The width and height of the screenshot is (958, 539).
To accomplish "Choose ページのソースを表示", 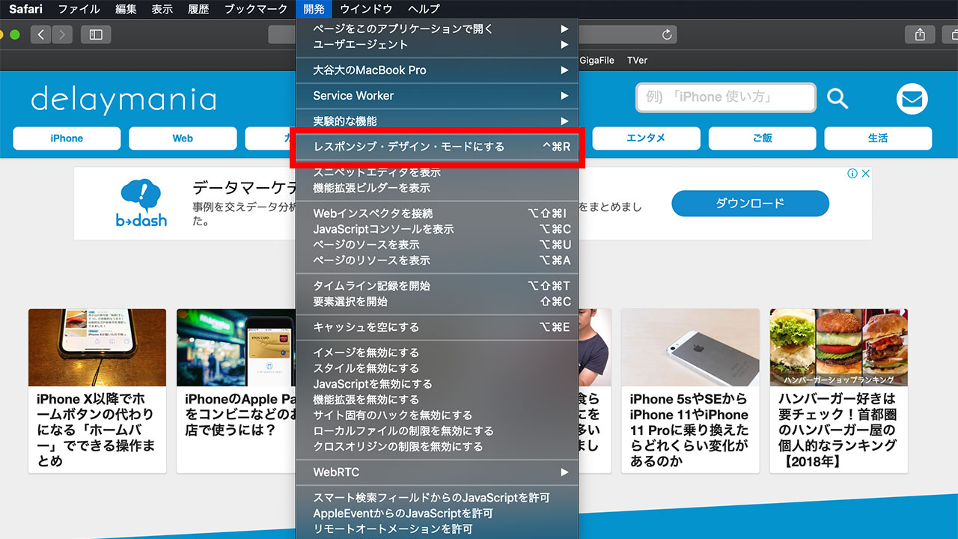I will coord(437,245).
